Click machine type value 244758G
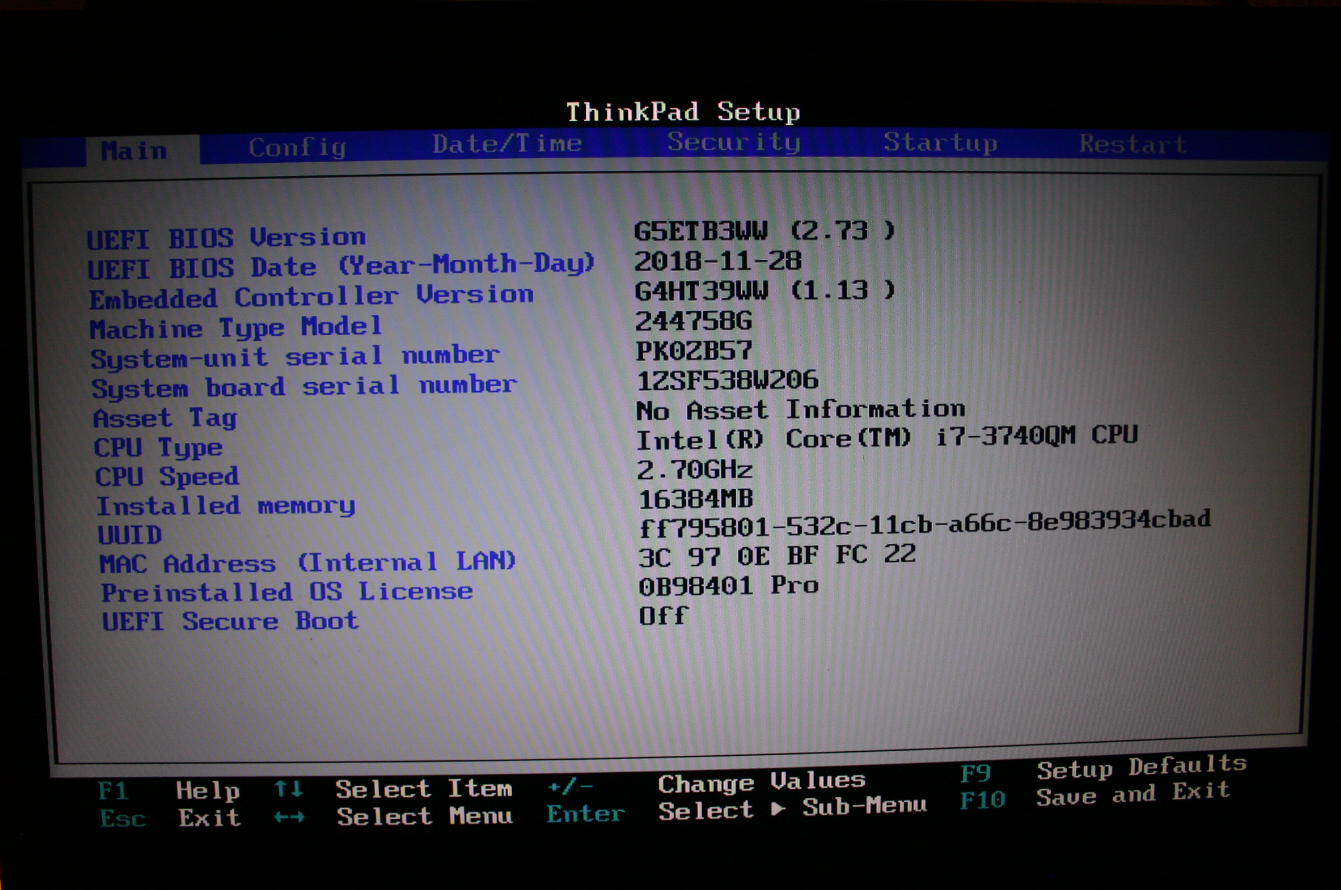 (693, 321)
